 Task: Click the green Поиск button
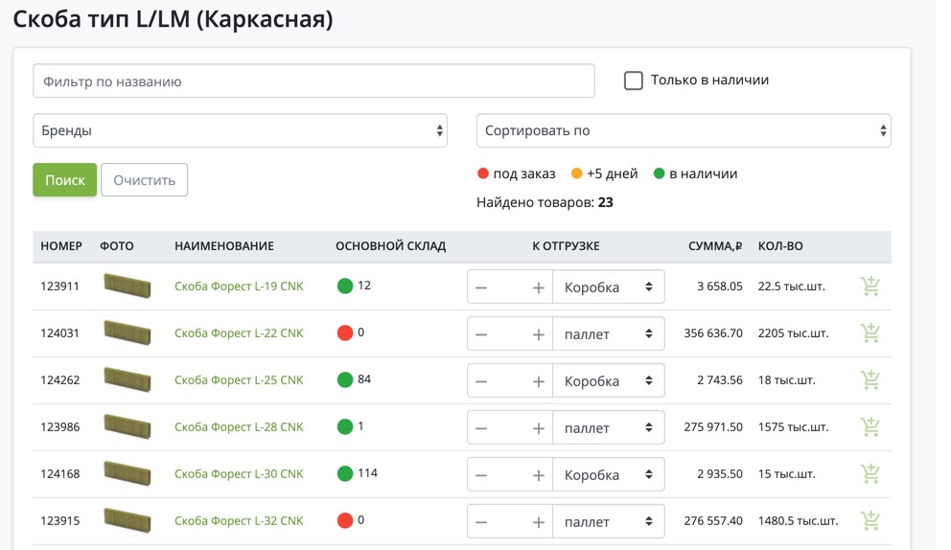(x=65, y=180)
